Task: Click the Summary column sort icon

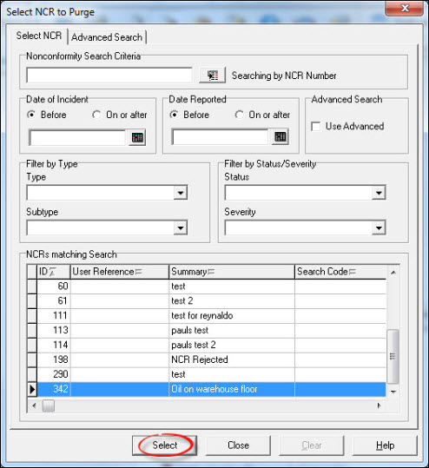Action: (211, 272)
